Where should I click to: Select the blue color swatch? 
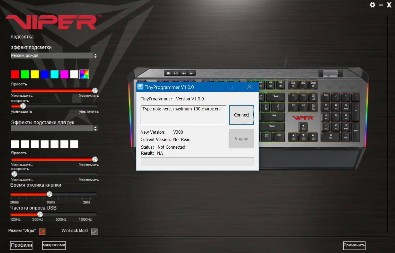[x=45, y=74]
